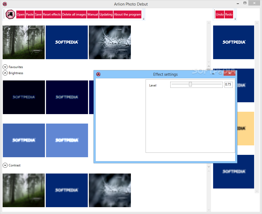Screen dimensions: 262x214
Task: Redo the last undone effect
Action: [229, 14]
